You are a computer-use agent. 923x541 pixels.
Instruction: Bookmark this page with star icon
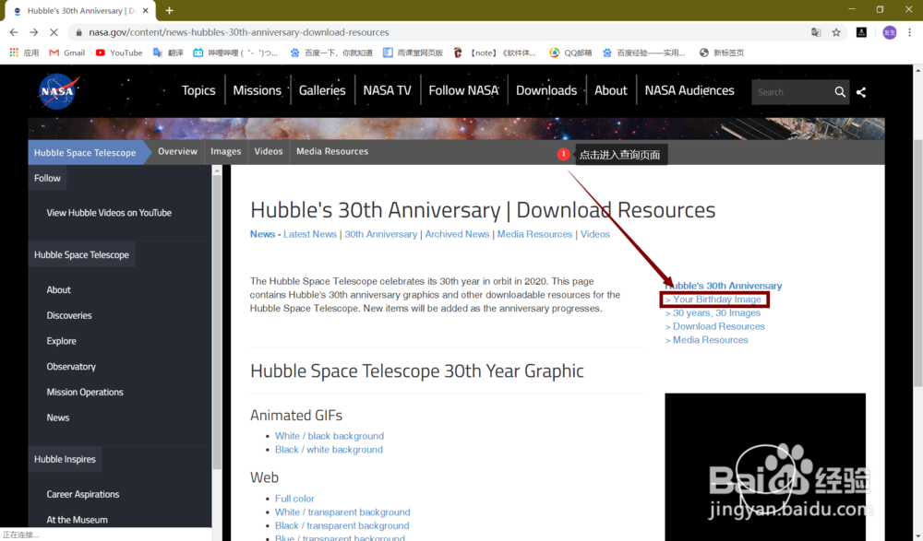pyautogui.click(x=836, y=32)
